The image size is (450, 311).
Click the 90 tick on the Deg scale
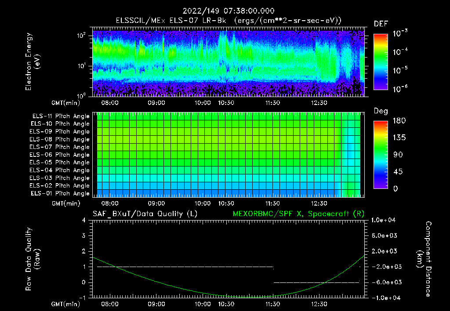pos(398,155)
